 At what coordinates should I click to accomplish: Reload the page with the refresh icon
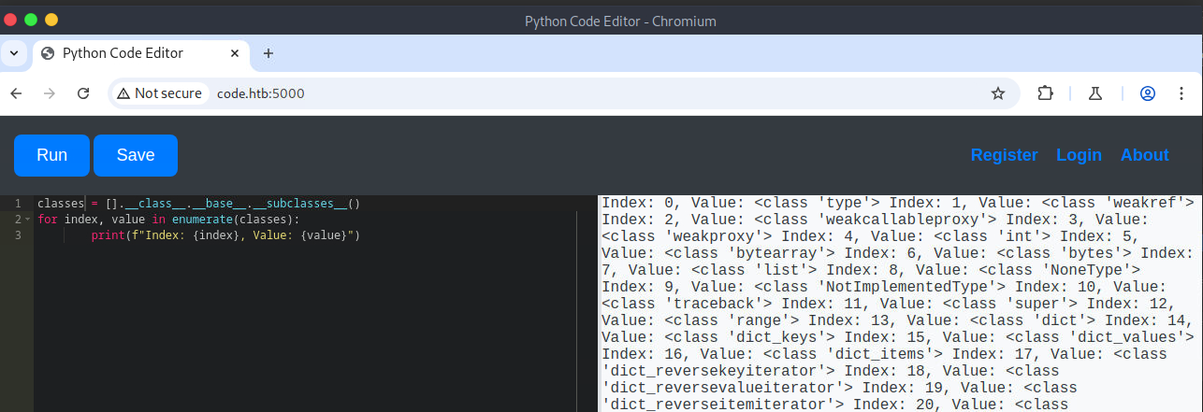pos(83,93)
